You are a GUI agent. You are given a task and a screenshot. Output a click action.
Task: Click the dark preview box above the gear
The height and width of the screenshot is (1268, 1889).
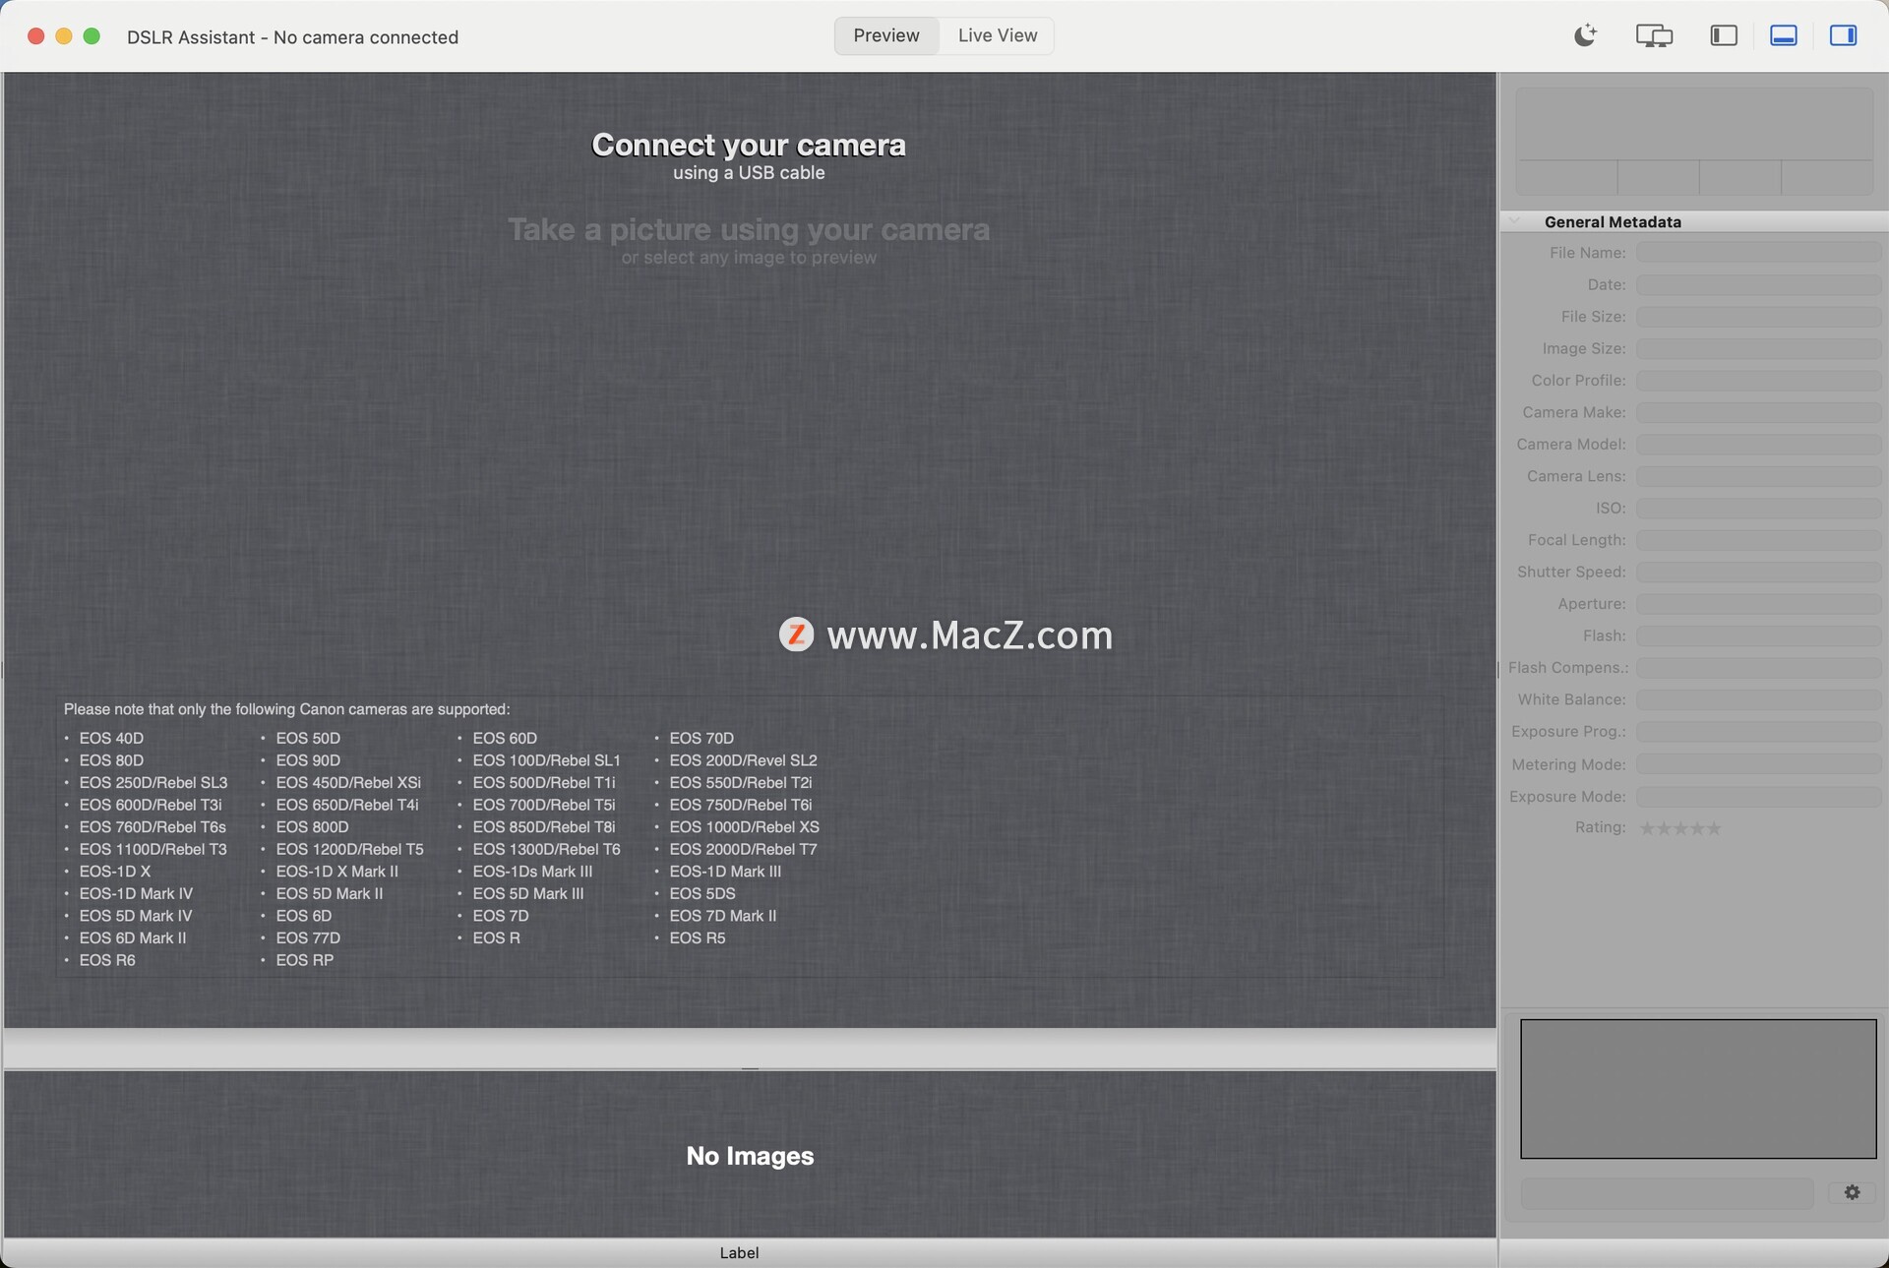coord(1698,1089)
